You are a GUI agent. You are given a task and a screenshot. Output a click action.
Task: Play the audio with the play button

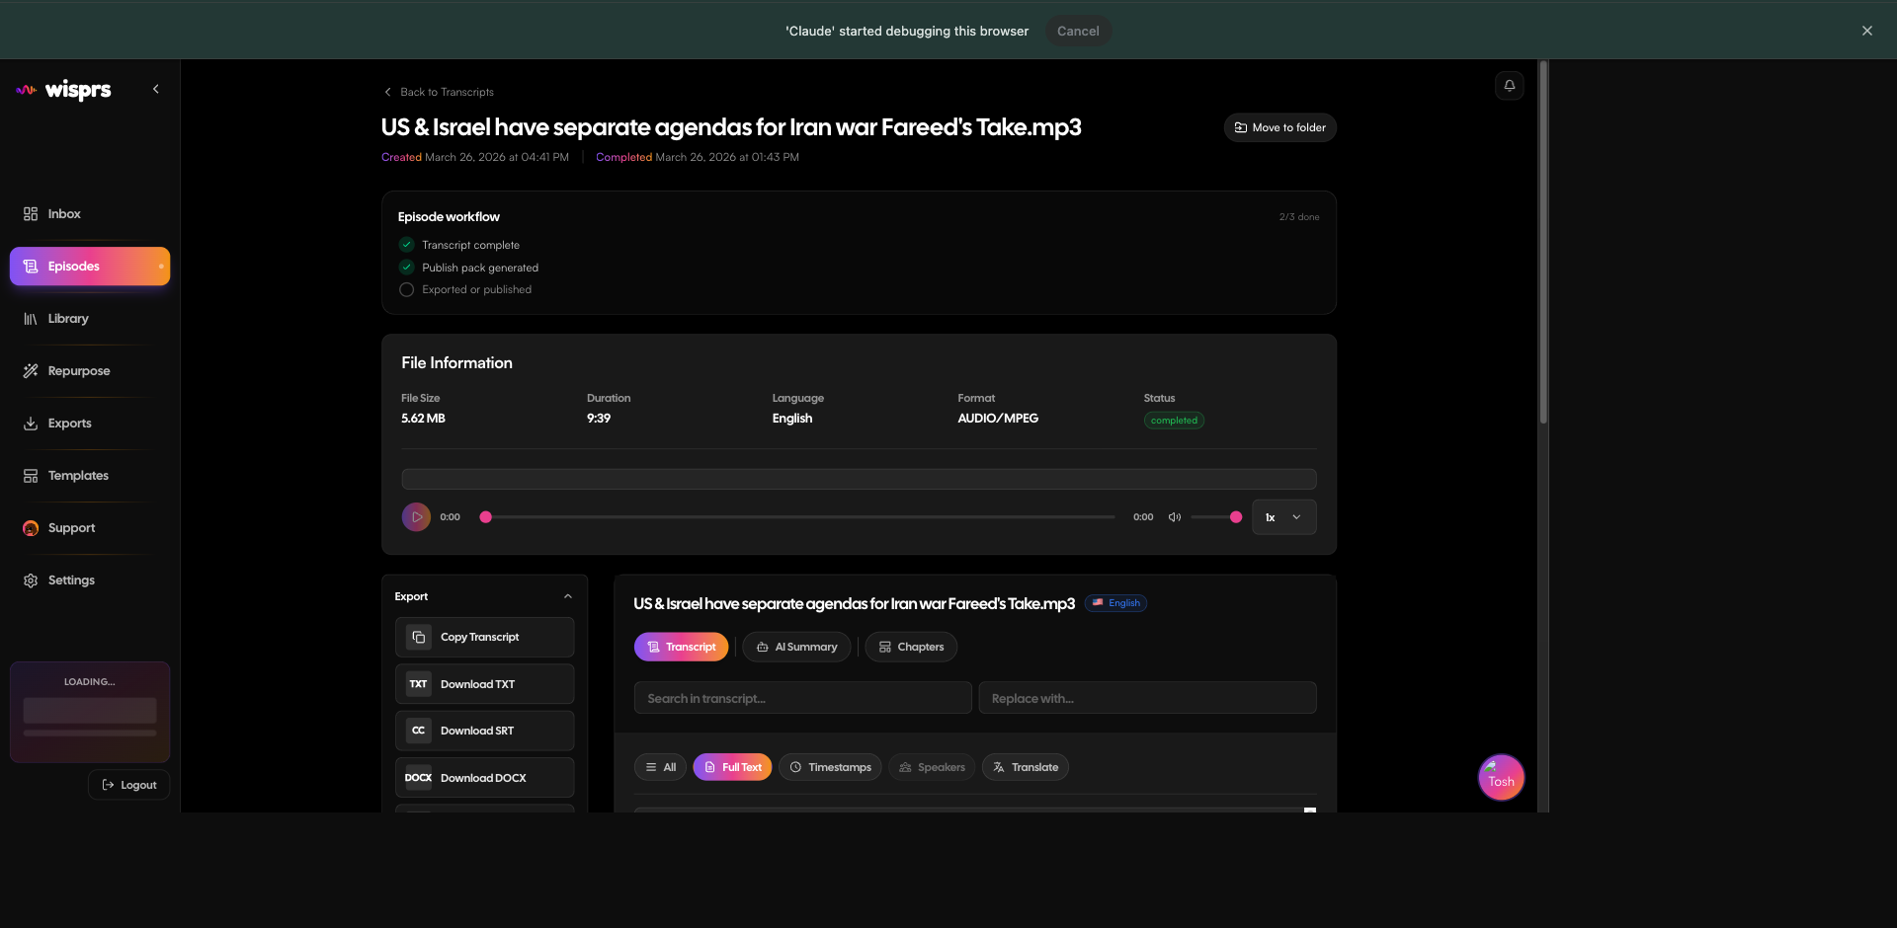point(416,516)
